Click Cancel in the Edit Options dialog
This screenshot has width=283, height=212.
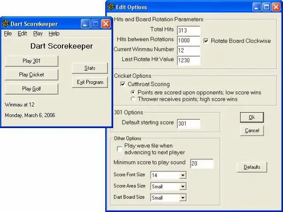[x=252, y=131]
